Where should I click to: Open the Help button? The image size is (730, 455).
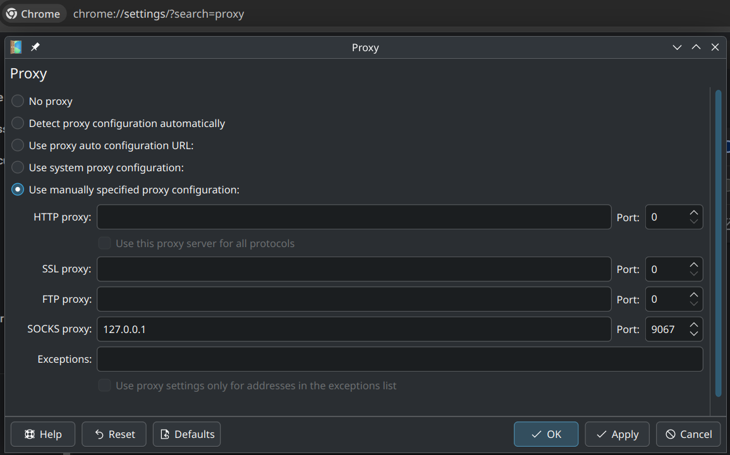click(x=43, y=434)
